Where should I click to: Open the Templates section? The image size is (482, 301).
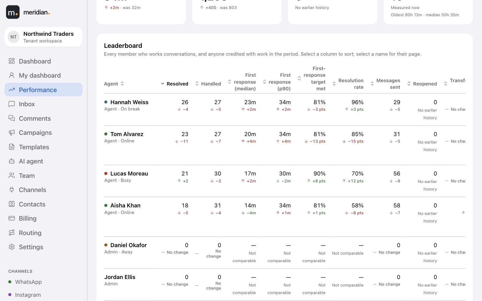tap(43, 147)
